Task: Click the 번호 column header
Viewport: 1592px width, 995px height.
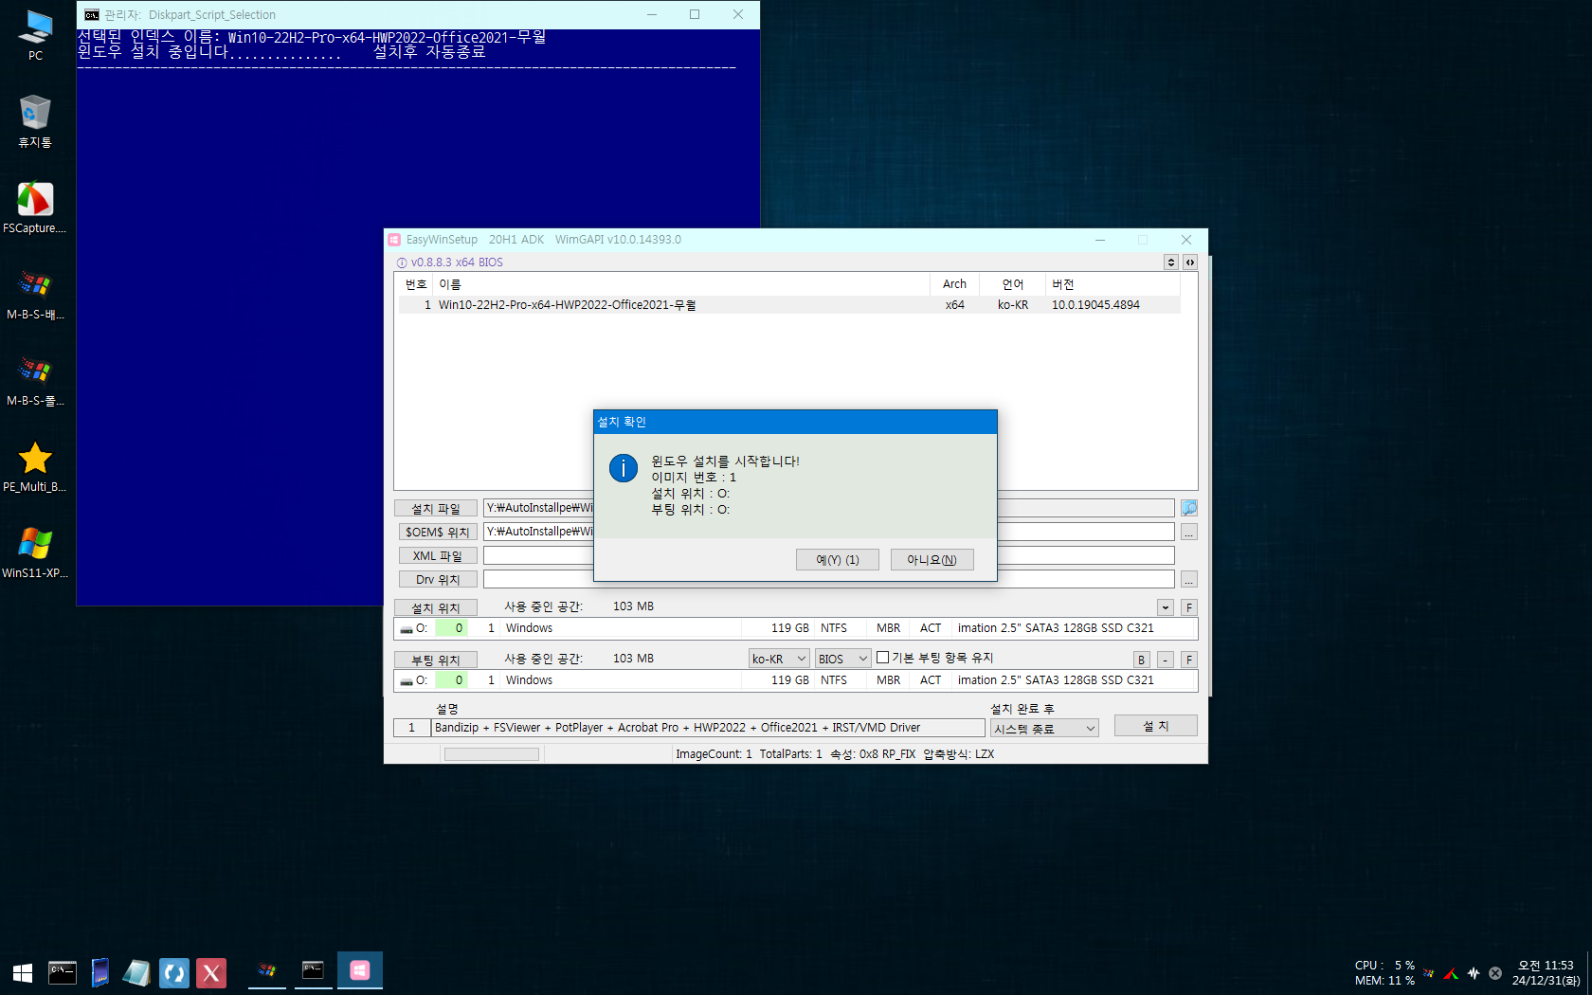Action: click(416, 284)
